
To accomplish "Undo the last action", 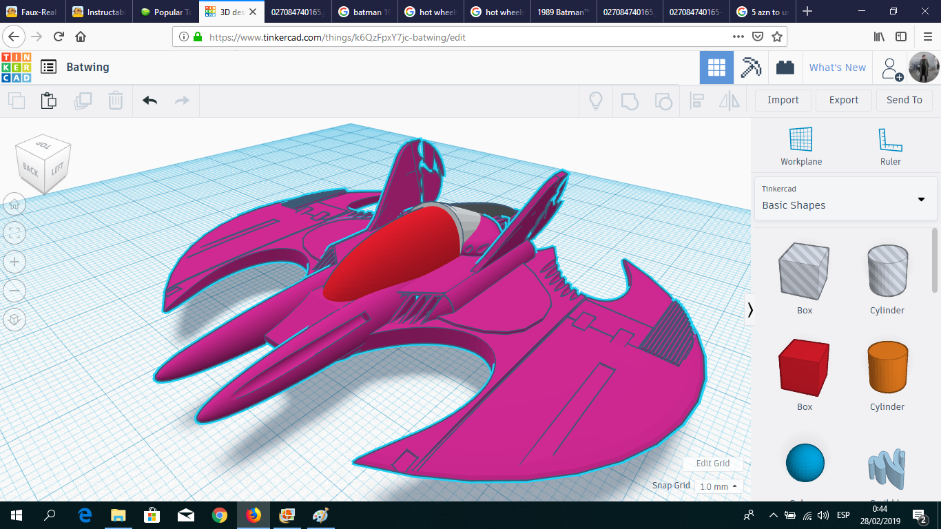I will coord(149,101).
